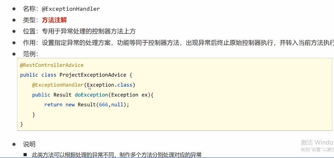
Task: Click the bullet point before 说明
Action: (x=14, y=144)
